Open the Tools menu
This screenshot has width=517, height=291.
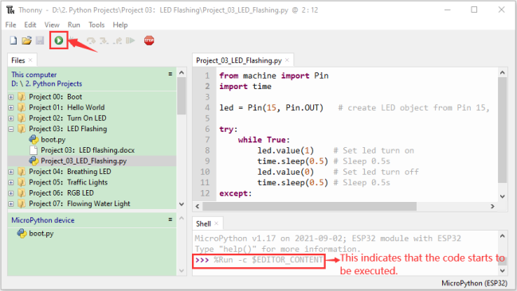(x=96, y=25)
